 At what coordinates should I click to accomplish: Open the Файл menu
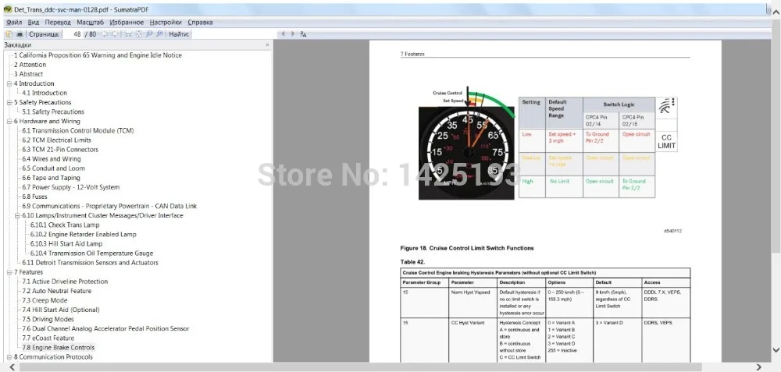click(x=13, y=23)
